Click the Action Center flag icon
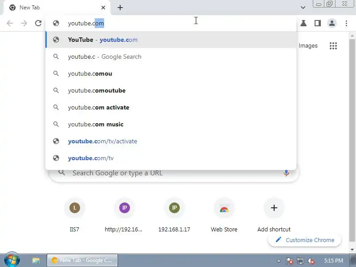The image size is (356, 267). [x=290, y=261]
